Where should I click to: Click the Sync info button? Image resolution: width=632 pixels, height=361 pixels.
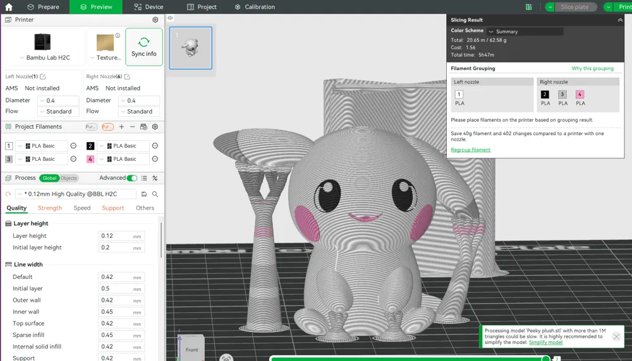pyautogui.click(x=144, y=47)
